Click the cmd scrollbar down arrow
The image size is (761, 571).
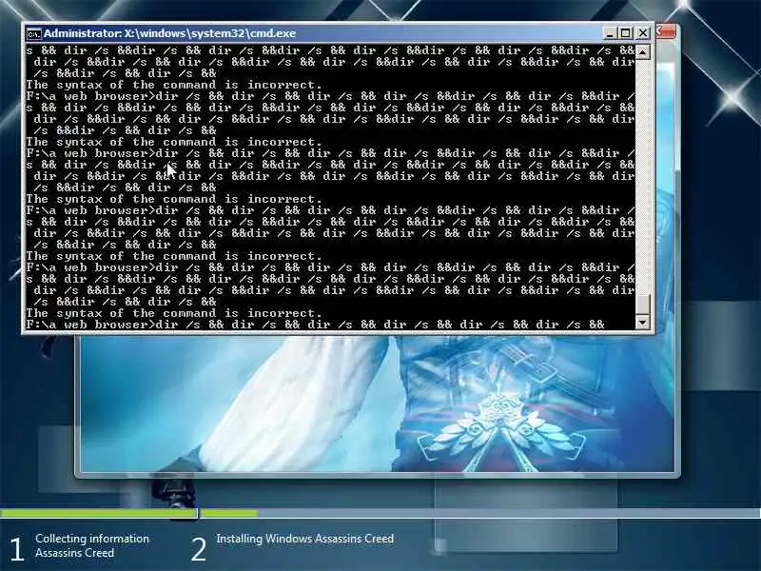point(643,322)
